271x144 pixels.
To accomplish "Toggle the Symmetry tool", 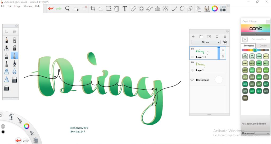I will click(165, 8).
